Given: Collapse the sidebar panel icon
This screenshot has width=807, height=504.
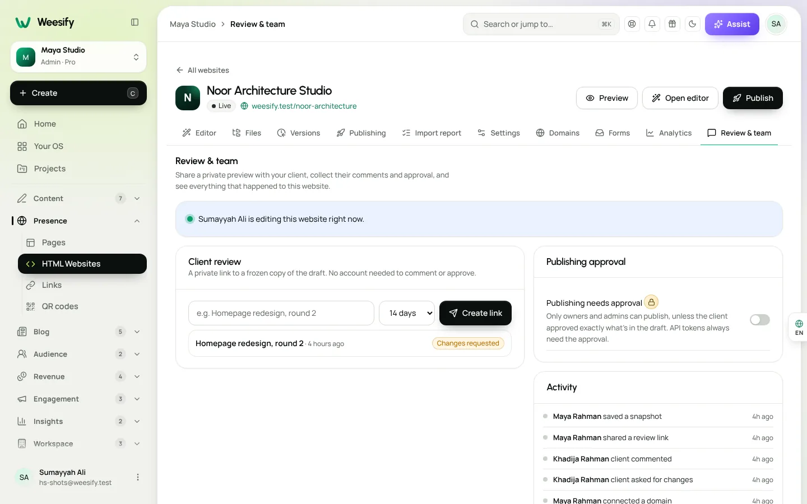Looking at the screenshot, I should pyautogui.click(x=134, y=22).
